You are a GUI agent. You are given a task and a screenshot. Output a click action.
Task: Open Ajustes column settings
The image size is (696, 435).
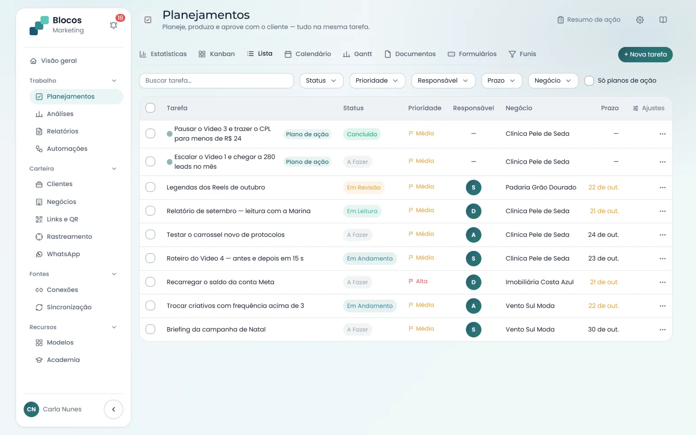(649, 108)
